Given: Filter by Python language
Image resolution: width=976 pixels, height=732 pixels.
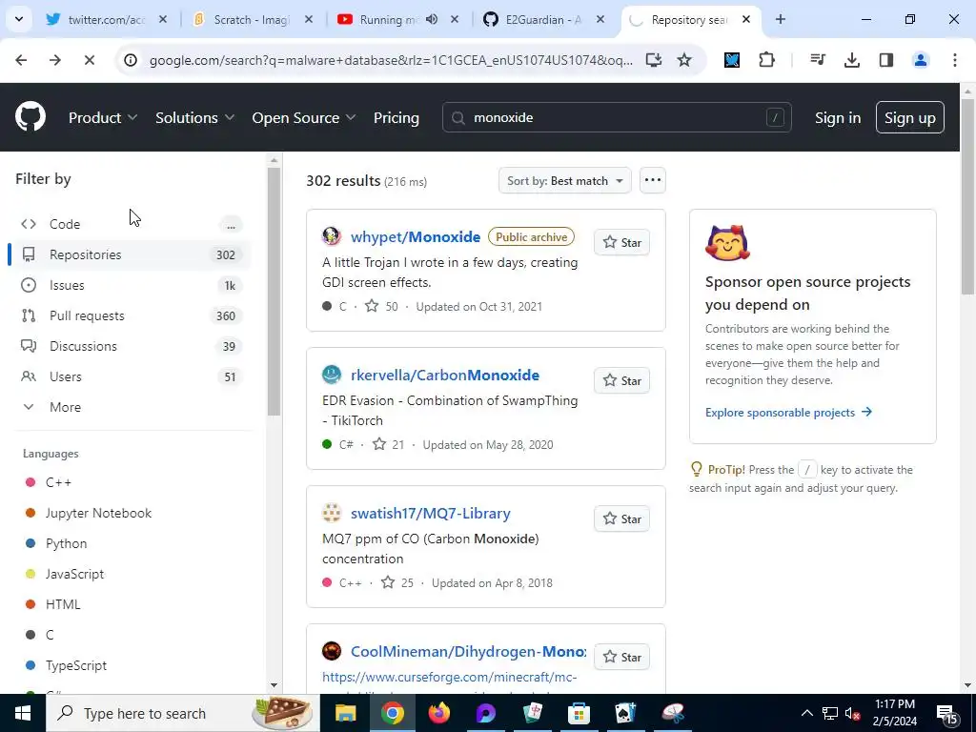Looking at the screenshot, I should tap(66, 543).
